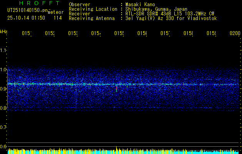This screenshot has width=242, height=154.
Task: Click the 0158 time marker
Action: click(189, 33)
